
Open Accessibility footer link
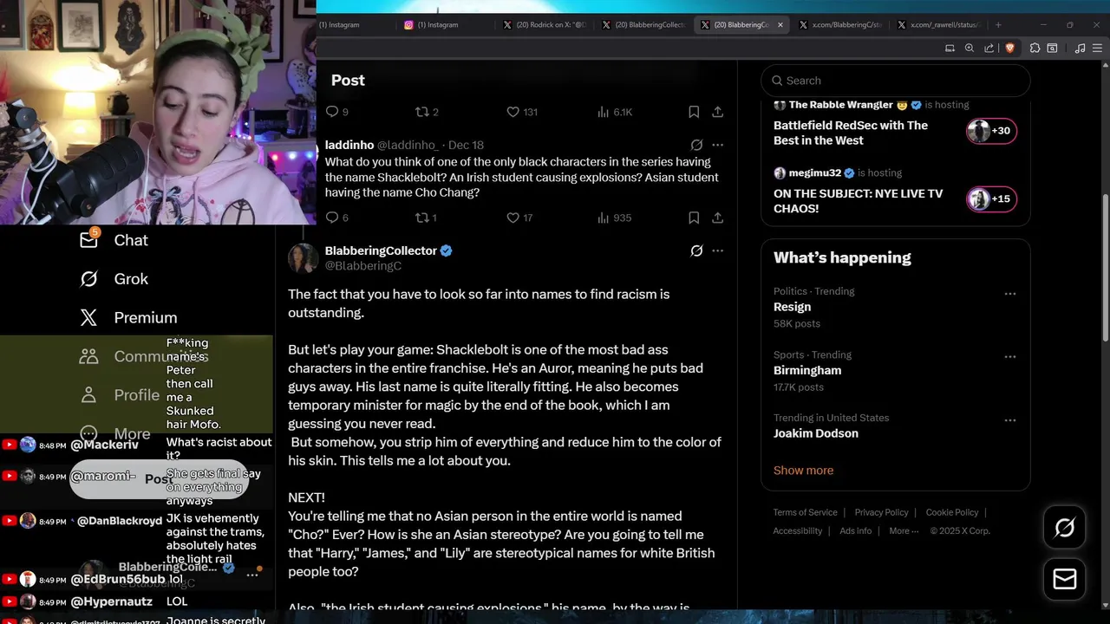click(797, 530)
